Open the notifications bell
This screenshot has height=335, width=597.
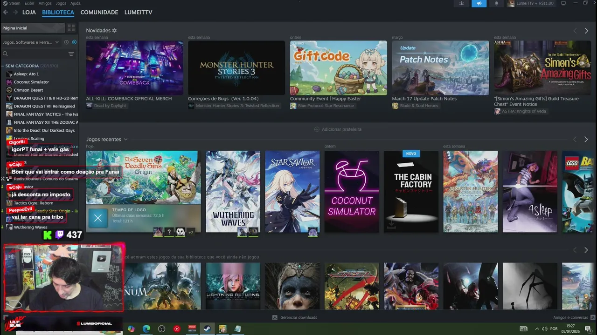click(496, 3)
